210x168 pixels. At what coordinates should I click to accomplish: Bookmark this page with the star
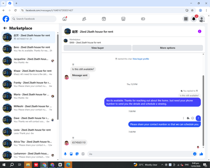click(x=192, y=10)
